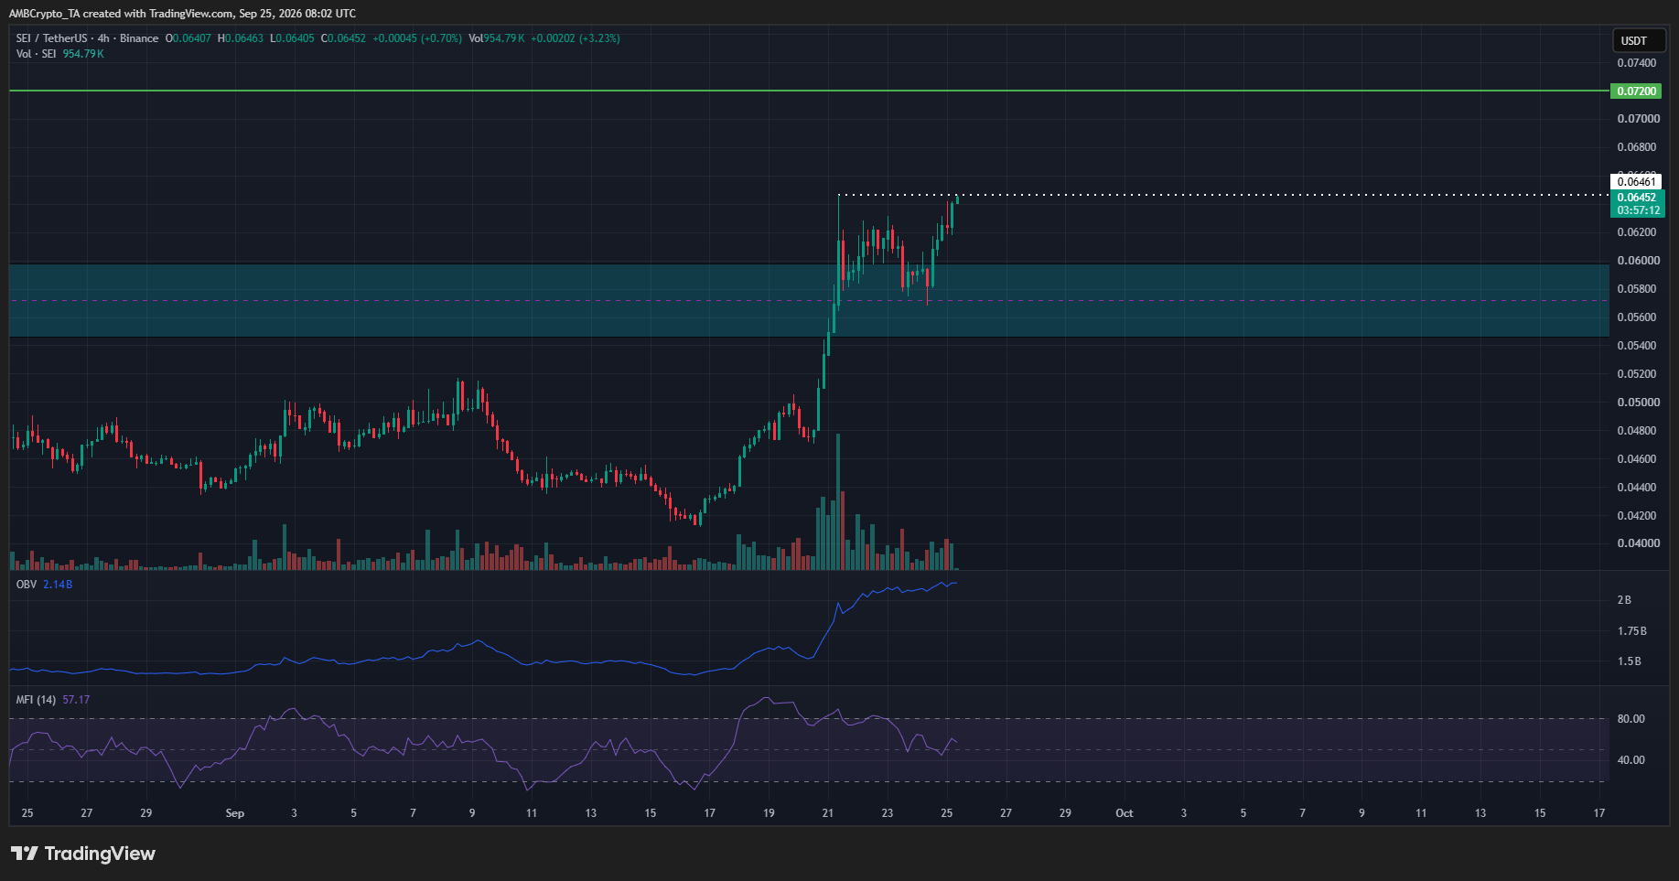The height and width of the screenshot is (881, 1679).
Task: Click the 2B level on OBV scale
Action: coord(1624,600)
